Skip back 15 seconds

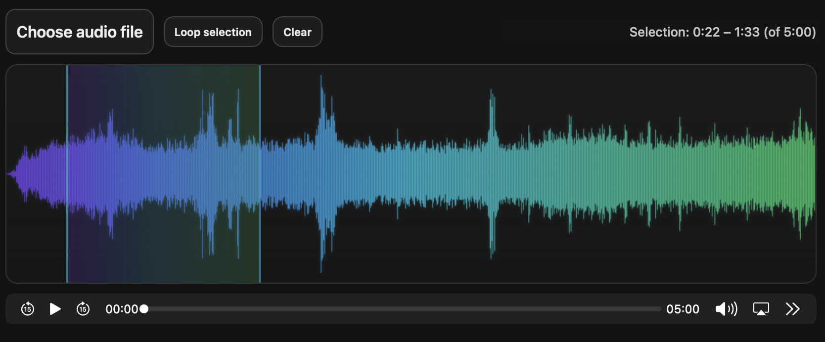click(x=28, y=309)
